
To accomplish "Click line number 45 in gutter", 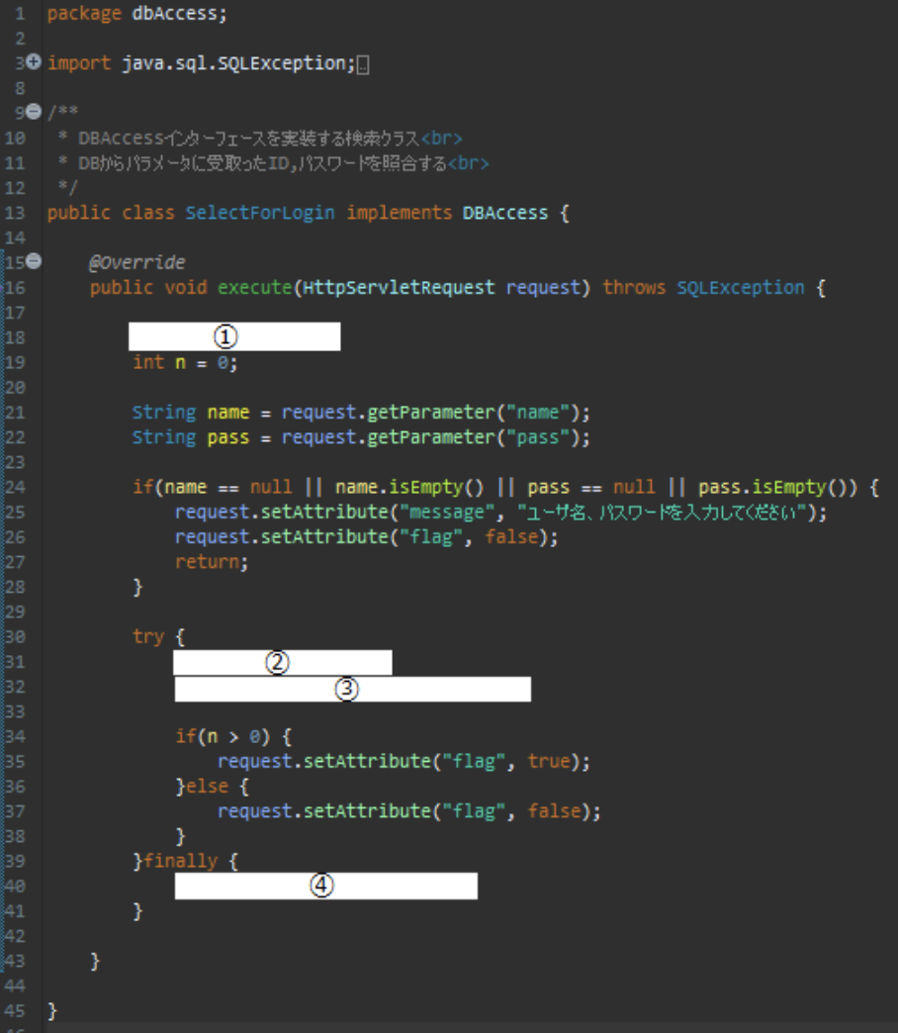I will (15, 1010).
